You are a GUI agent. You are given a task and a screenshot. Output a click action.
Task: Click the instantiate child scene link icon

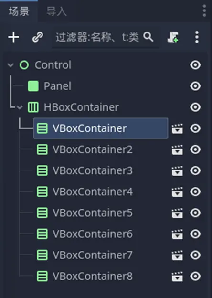38,37
